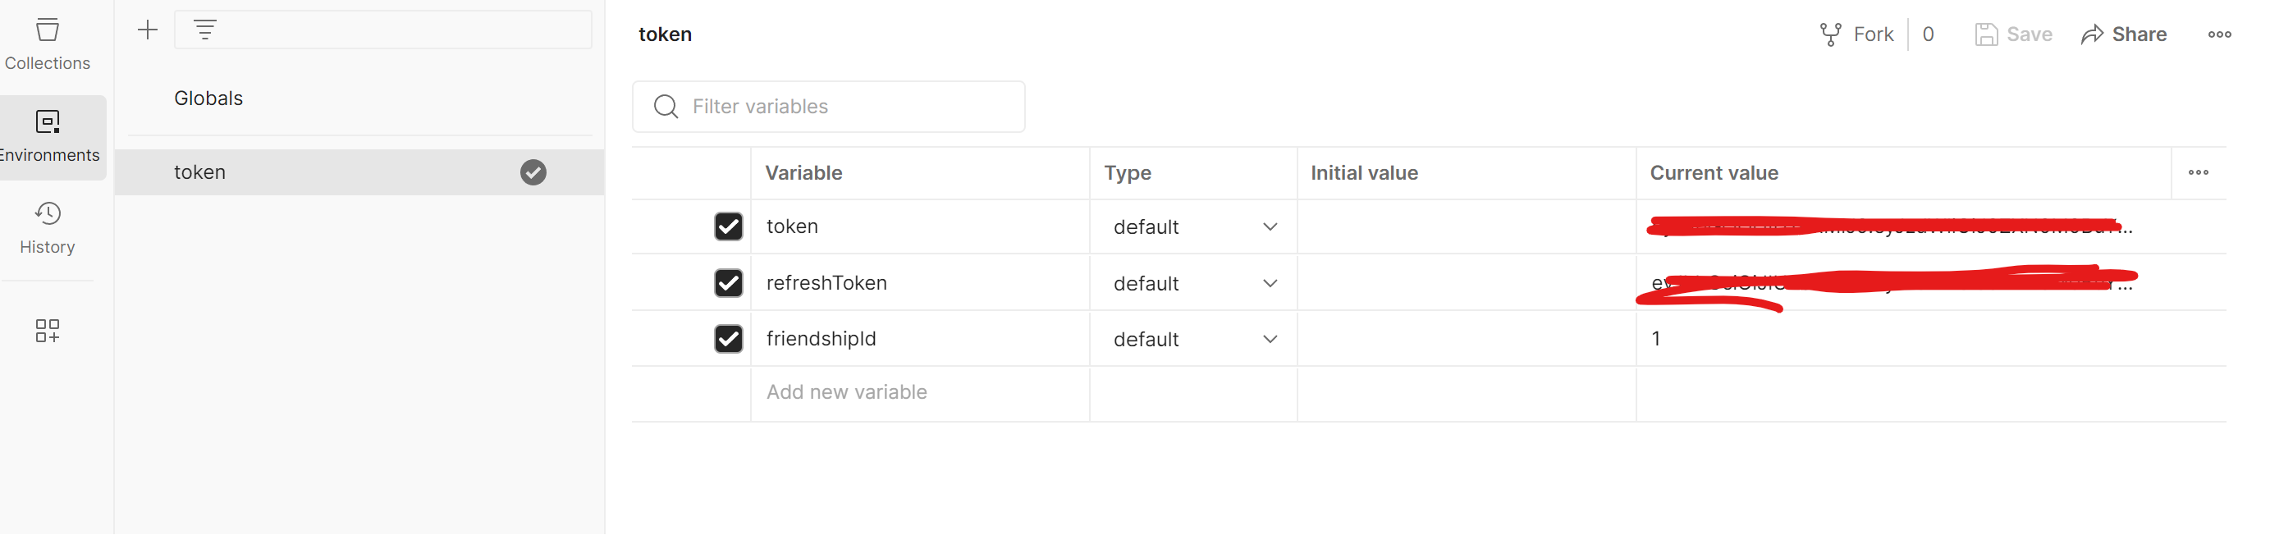This screenshot has height=535, width=2270.
Task: Select the token environment in list
Action: click(359, 173)
